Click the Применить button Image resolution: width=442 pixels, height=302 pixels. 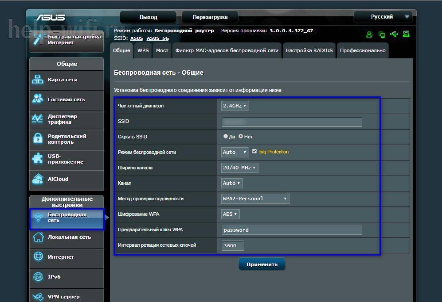262,264
